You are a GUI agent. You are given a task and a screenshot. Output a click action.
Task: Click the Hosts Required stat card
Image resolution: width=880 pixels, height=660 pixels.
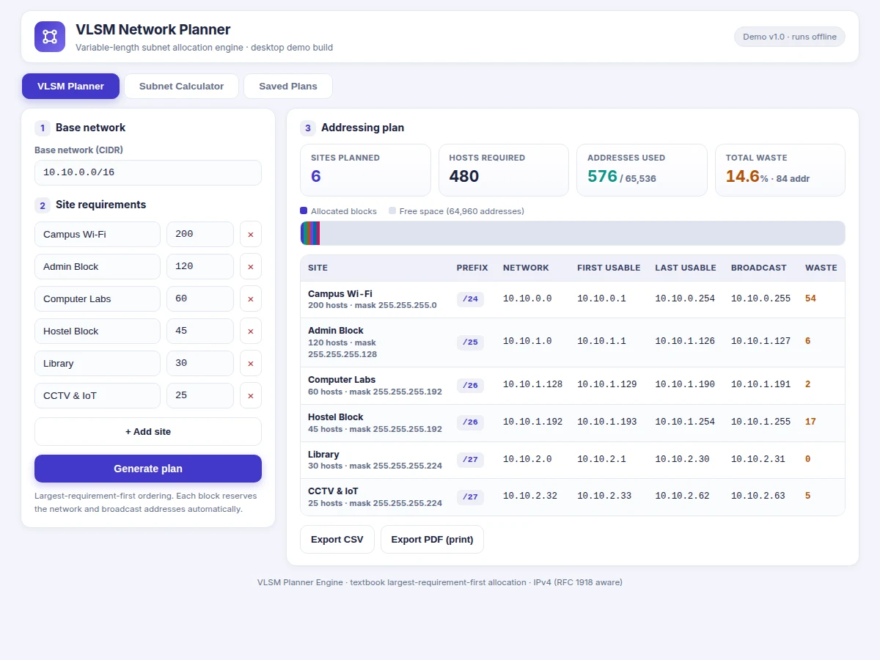click(504, 170)
